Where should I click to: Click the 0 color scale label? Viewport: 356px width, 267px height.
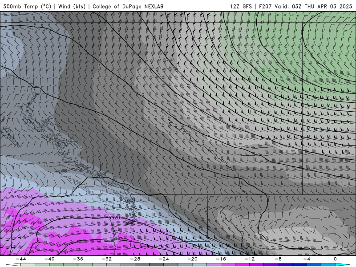tap(335, 259)
